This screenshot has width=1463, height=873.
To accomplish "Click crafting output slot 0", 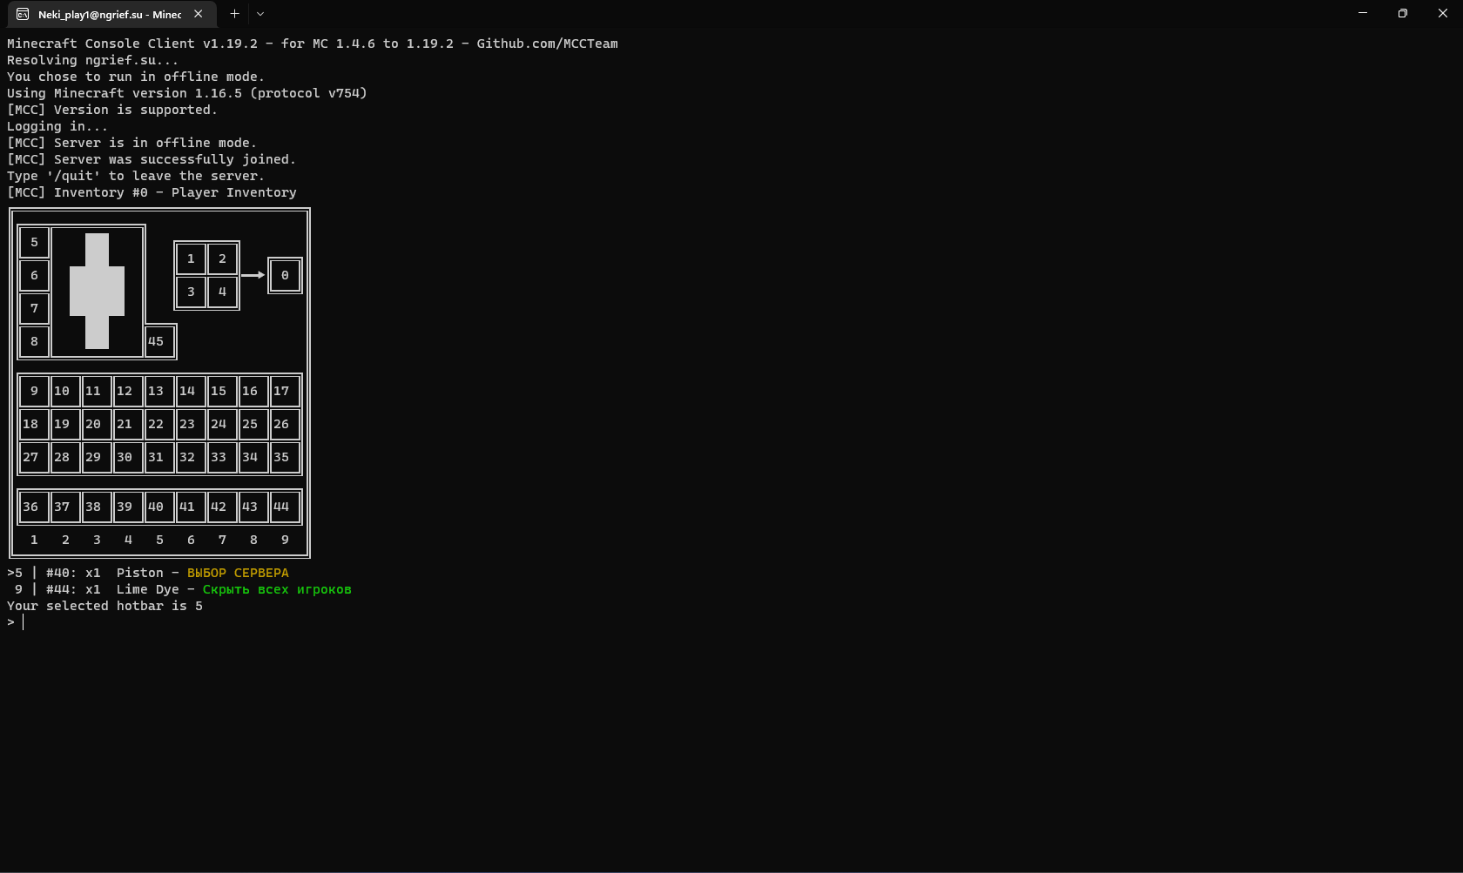I will [x=285, y=275].
